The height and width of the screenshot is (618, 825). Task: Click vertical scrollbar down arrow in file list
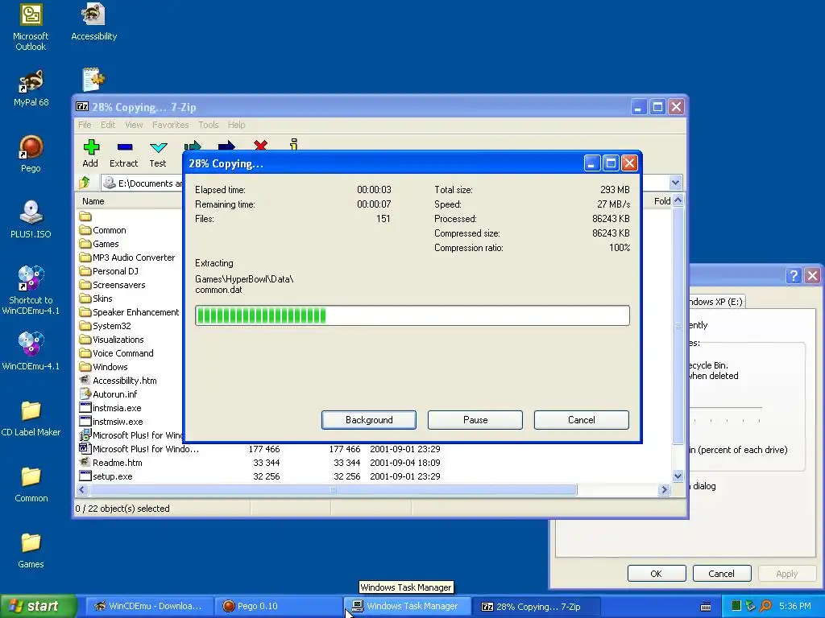[678, 476]
